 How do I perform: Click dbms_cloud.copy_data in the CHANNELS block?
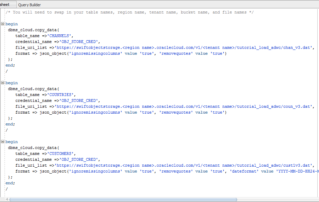tap(32, 30)
